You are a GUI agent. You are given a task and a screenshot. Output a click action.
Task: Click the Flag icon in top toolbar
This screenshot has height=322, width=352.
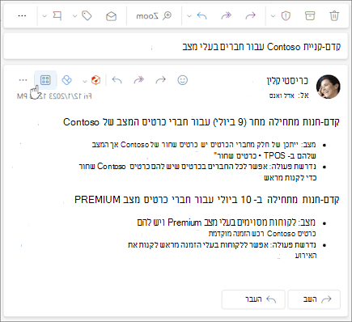pos(57,15)
